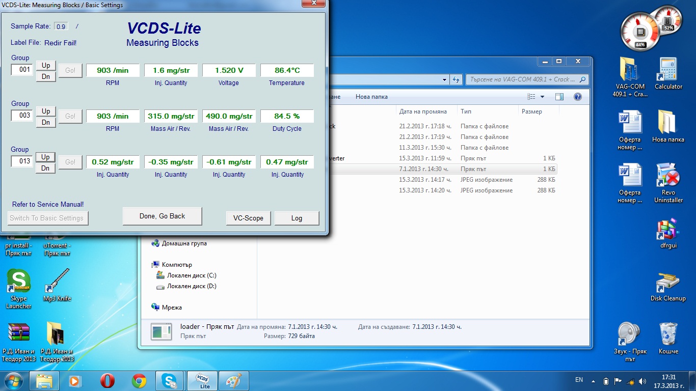The image size is (696, 391).
Task: Open the Opera browser from the taskbar
Action: [x=107, y=381]
